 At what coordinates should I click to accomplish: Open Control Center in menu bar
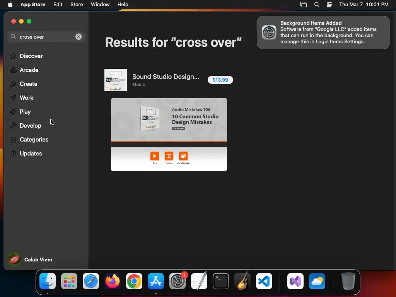coord(329,5)
